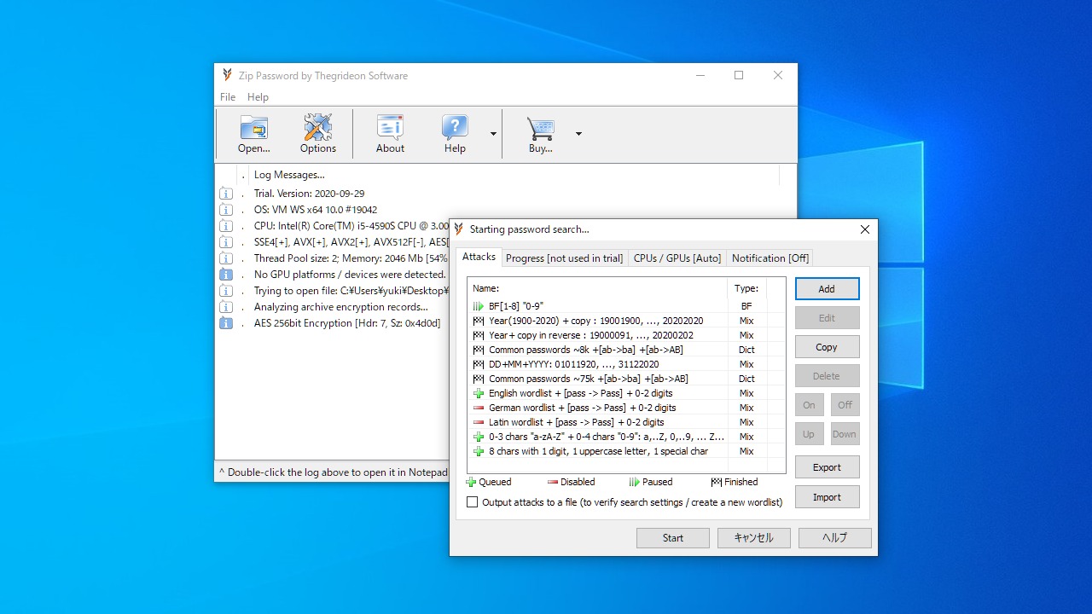The height and width of the screenshot is (614, 1092).
Task: Click finished flag of Common passwords ~75k row
Action: click(x=479, y=379)
